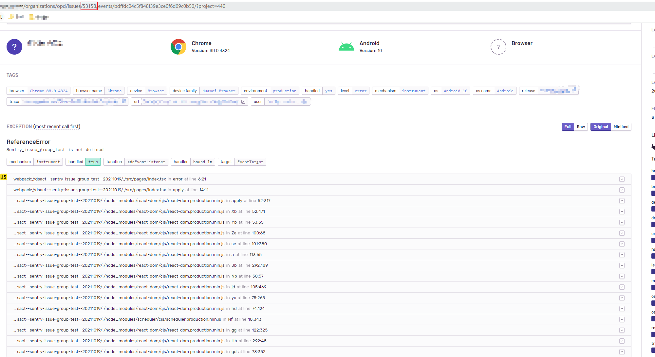Click the dashed Browser device icon
The width and height of the screenshot is (655, 357).
pos(498,47)
